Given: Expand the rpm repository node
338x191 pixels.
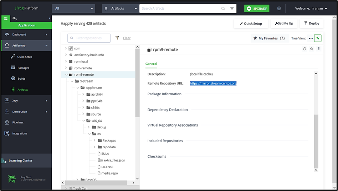Looking at the screenshot, I should tap(66, 48).
